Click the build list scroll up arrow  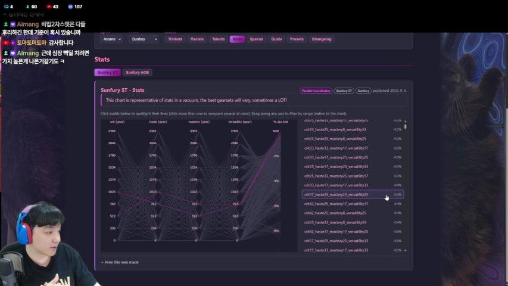point(406,122)
